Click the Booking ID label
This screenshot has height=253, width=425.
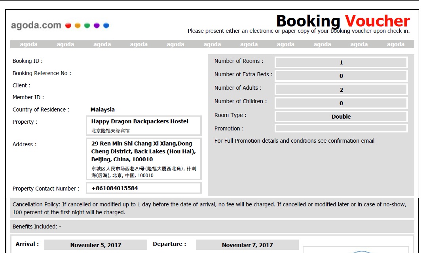pos(27,61)
